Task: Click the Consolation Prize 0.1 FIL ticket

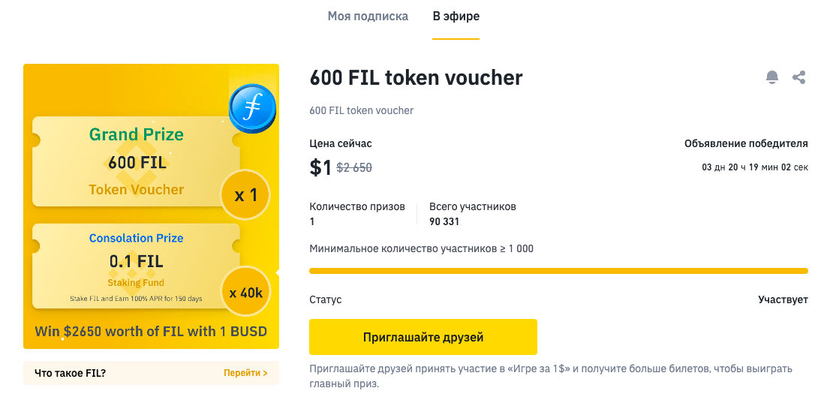Action: click(x=136, y=266)
